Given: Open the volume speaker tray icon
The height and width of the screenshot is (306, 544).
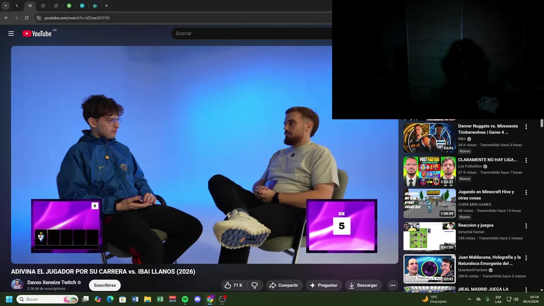Looking at the screenshot, I should point(517,299).
